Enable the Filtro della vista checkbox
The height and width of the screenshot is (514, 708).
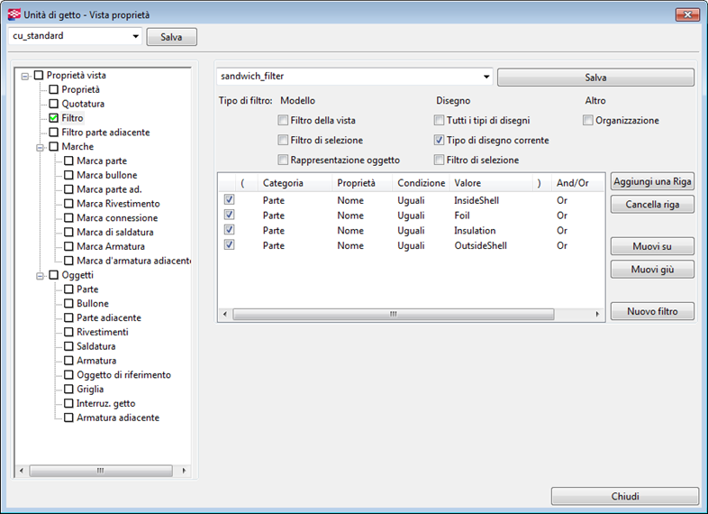[x=284, y=121]
